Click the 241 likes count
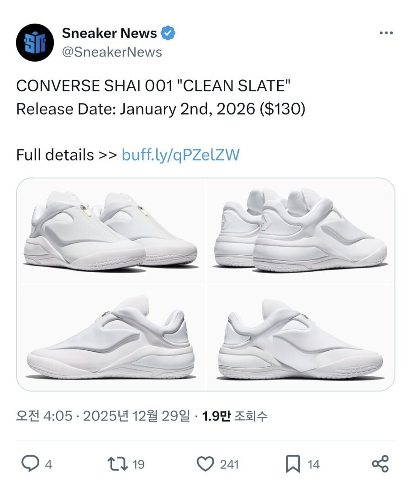The image size is (411, 485). click(229, 464)
